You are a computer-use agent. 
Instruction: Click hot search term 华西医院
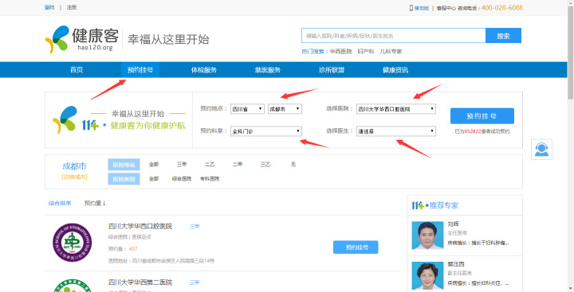pos(341,52)
